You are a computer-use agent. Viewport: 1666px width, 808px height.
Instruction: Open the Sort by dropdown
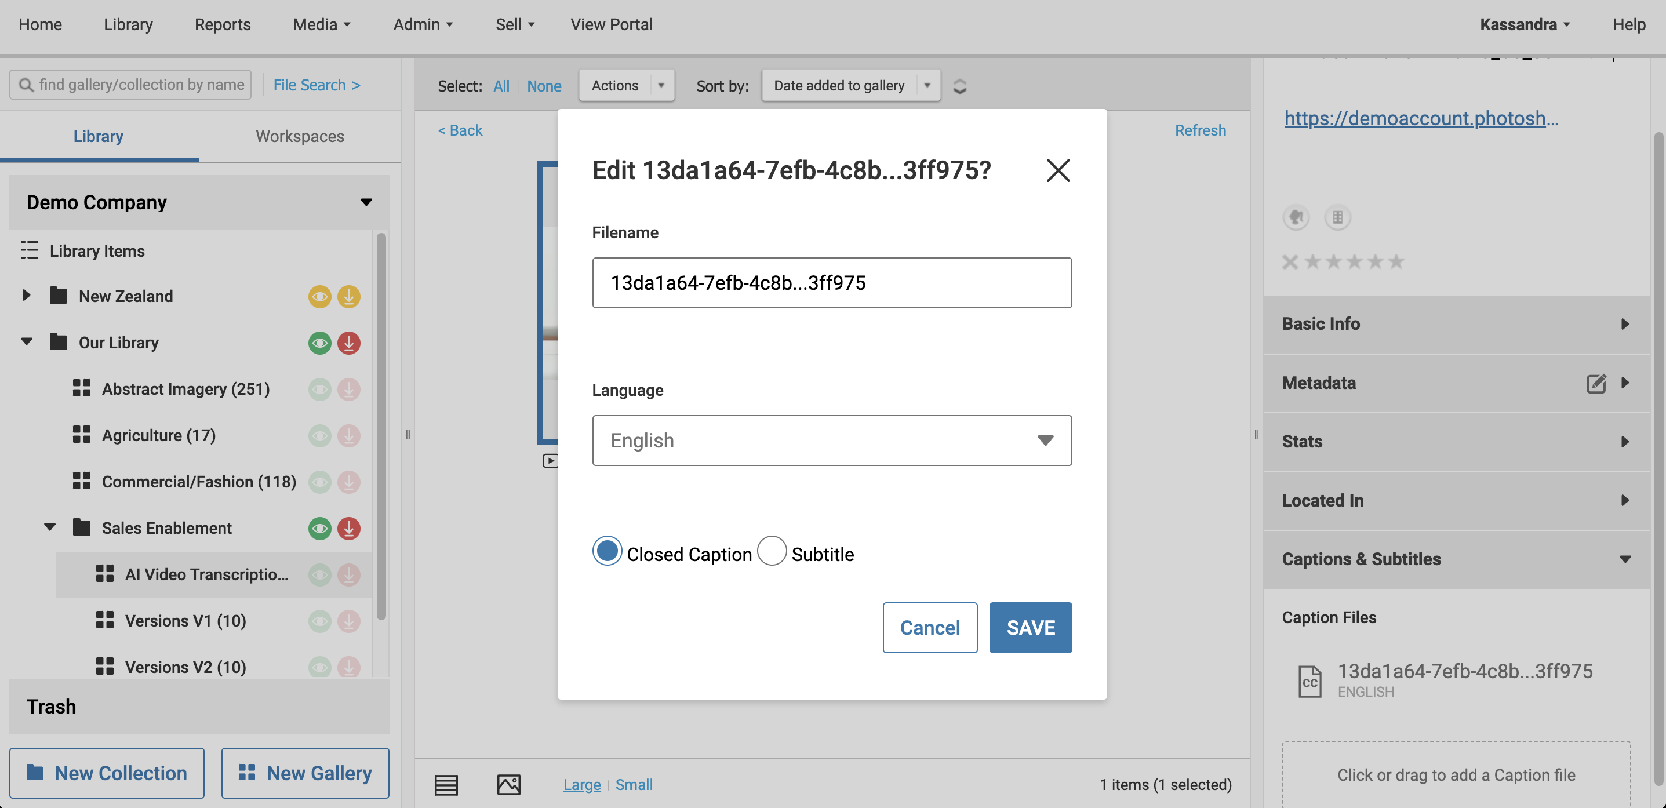(x=850, y=85)
